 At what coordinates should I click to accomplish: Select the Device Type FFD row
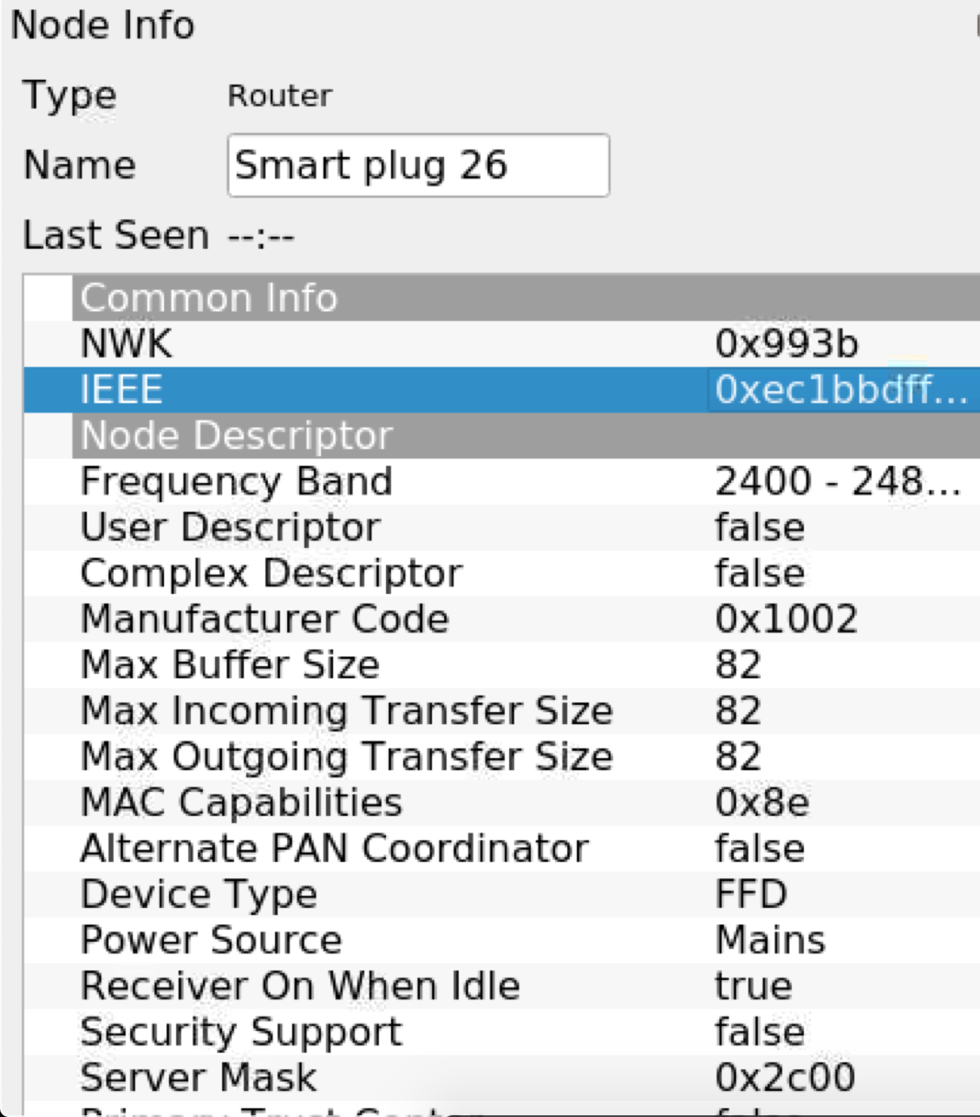click(347, 893)
